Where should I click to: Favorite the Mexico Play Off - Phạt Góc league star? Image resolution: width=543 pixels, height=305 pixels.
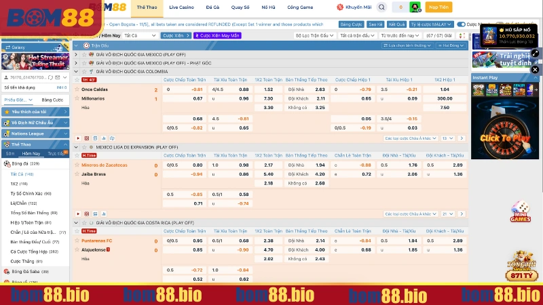click(x=84, y=63)
